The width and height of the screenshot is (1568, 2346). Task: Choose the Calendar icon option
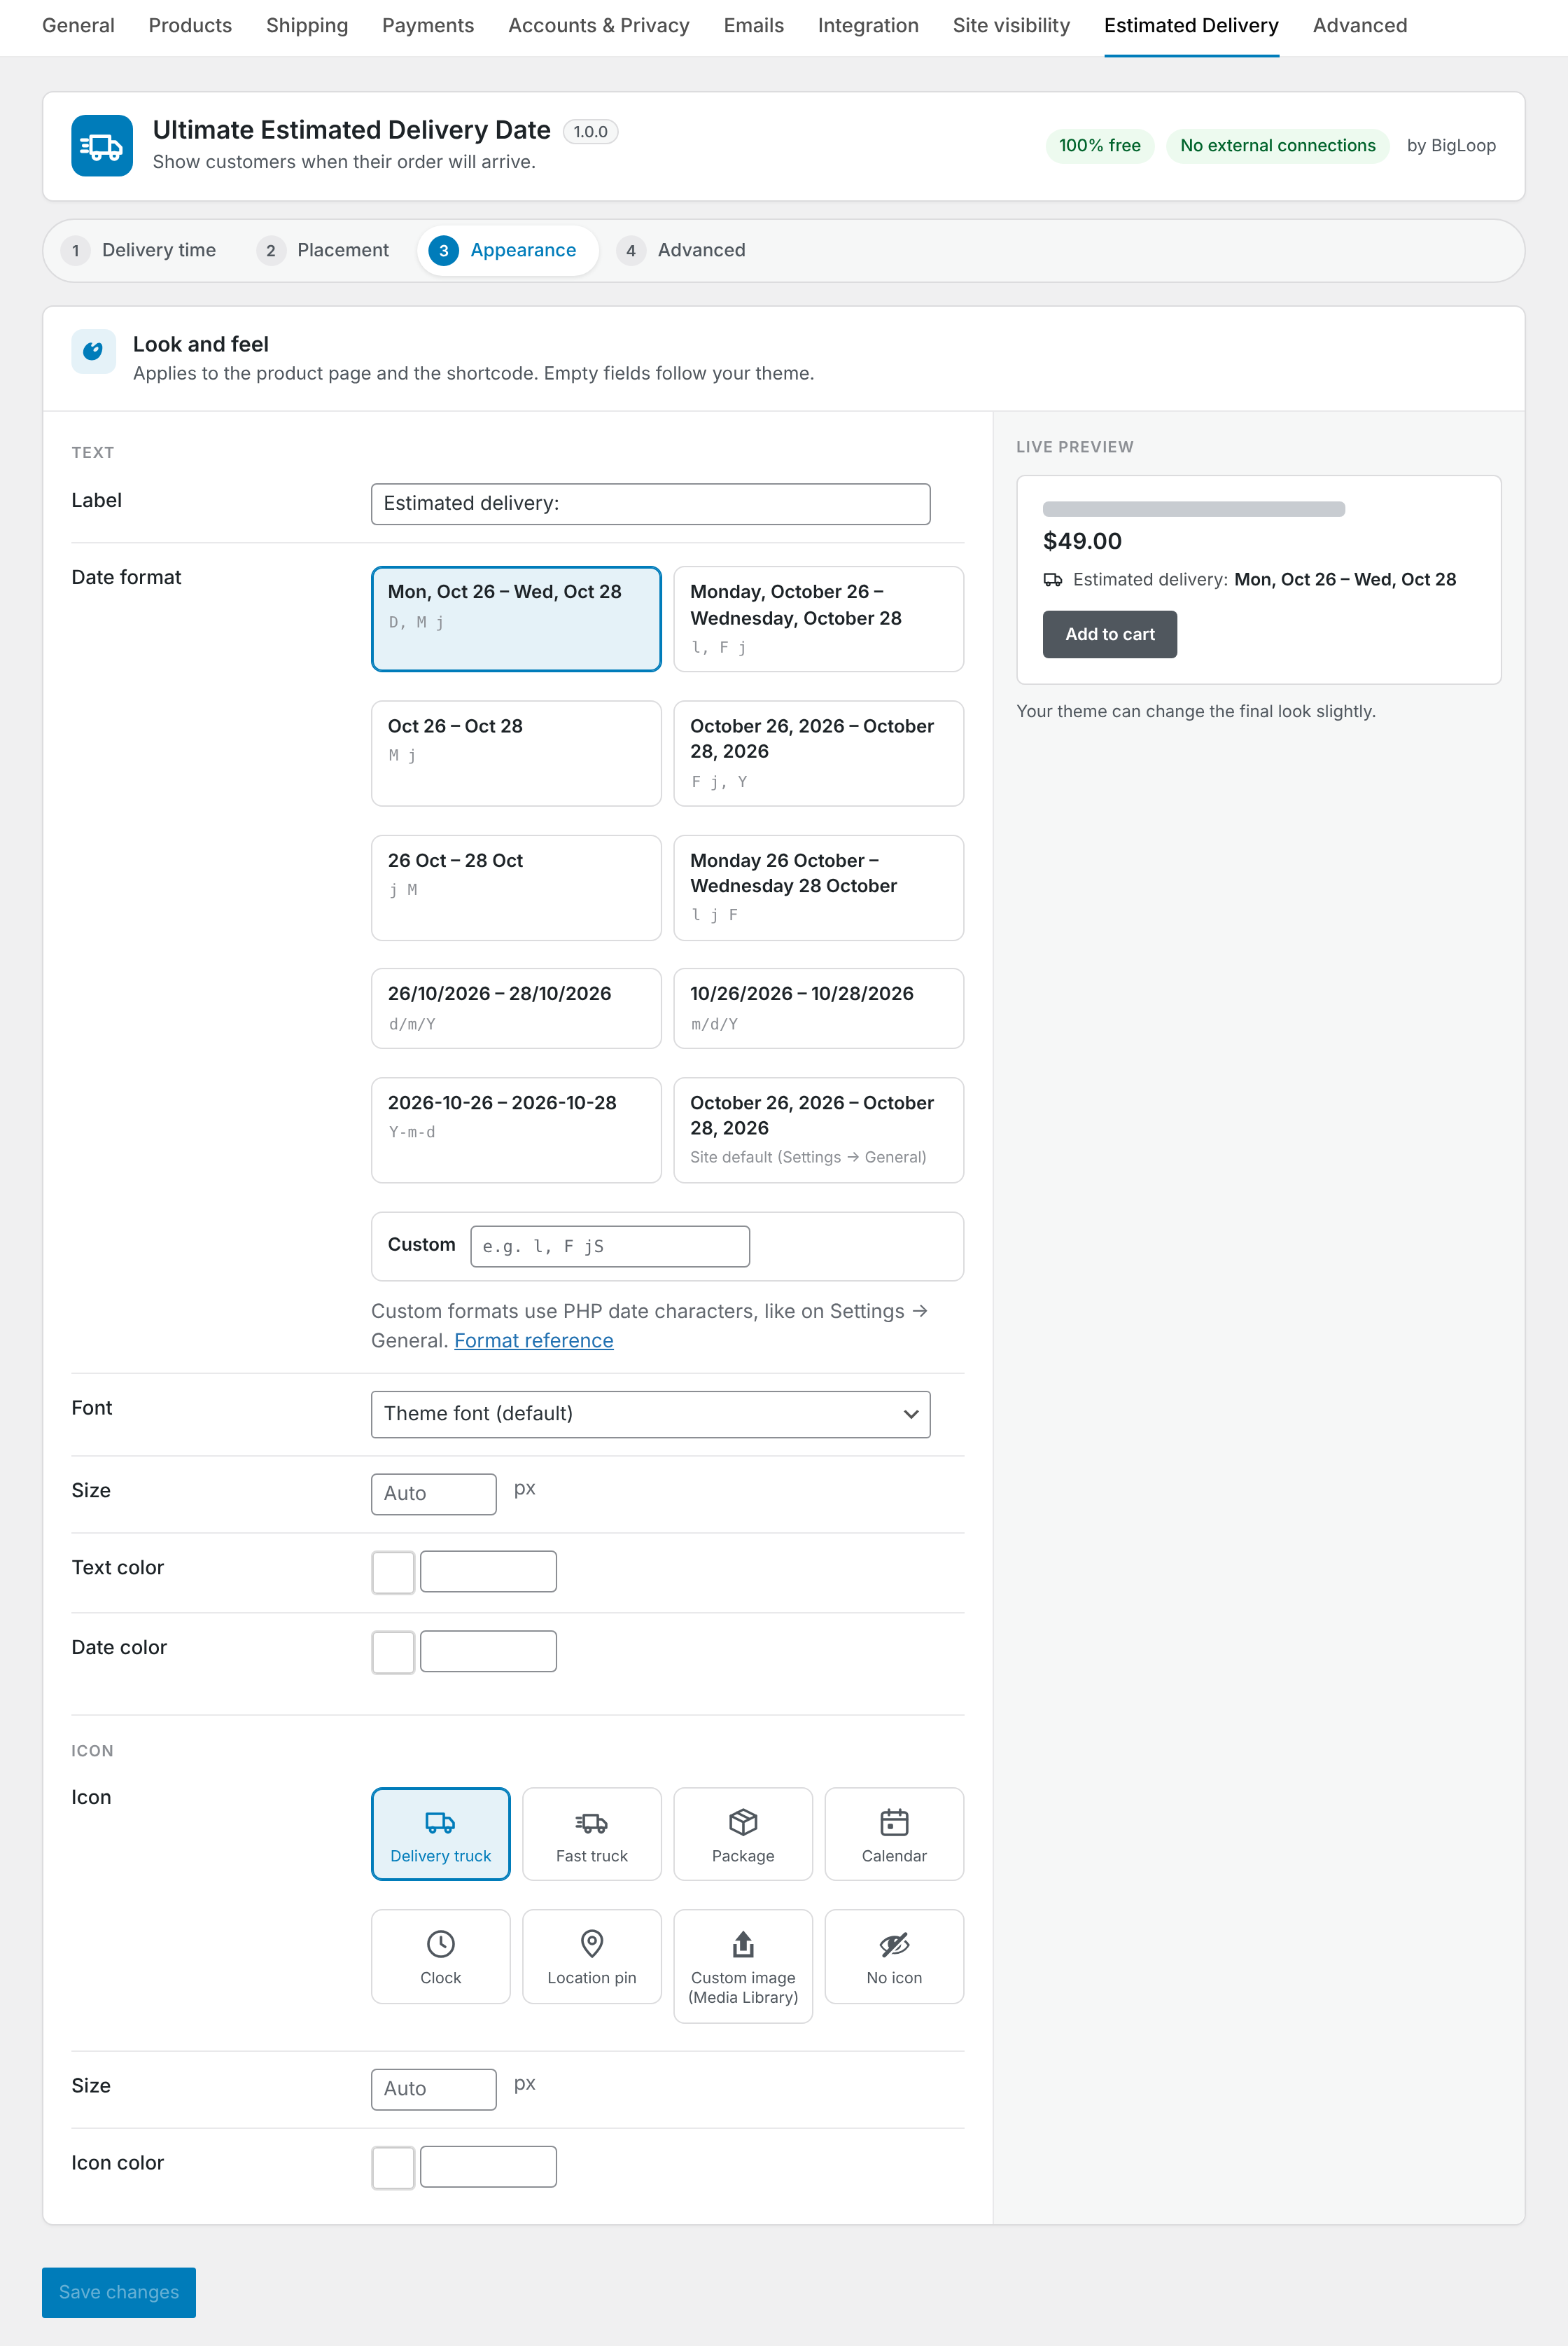pos(893,1833)
